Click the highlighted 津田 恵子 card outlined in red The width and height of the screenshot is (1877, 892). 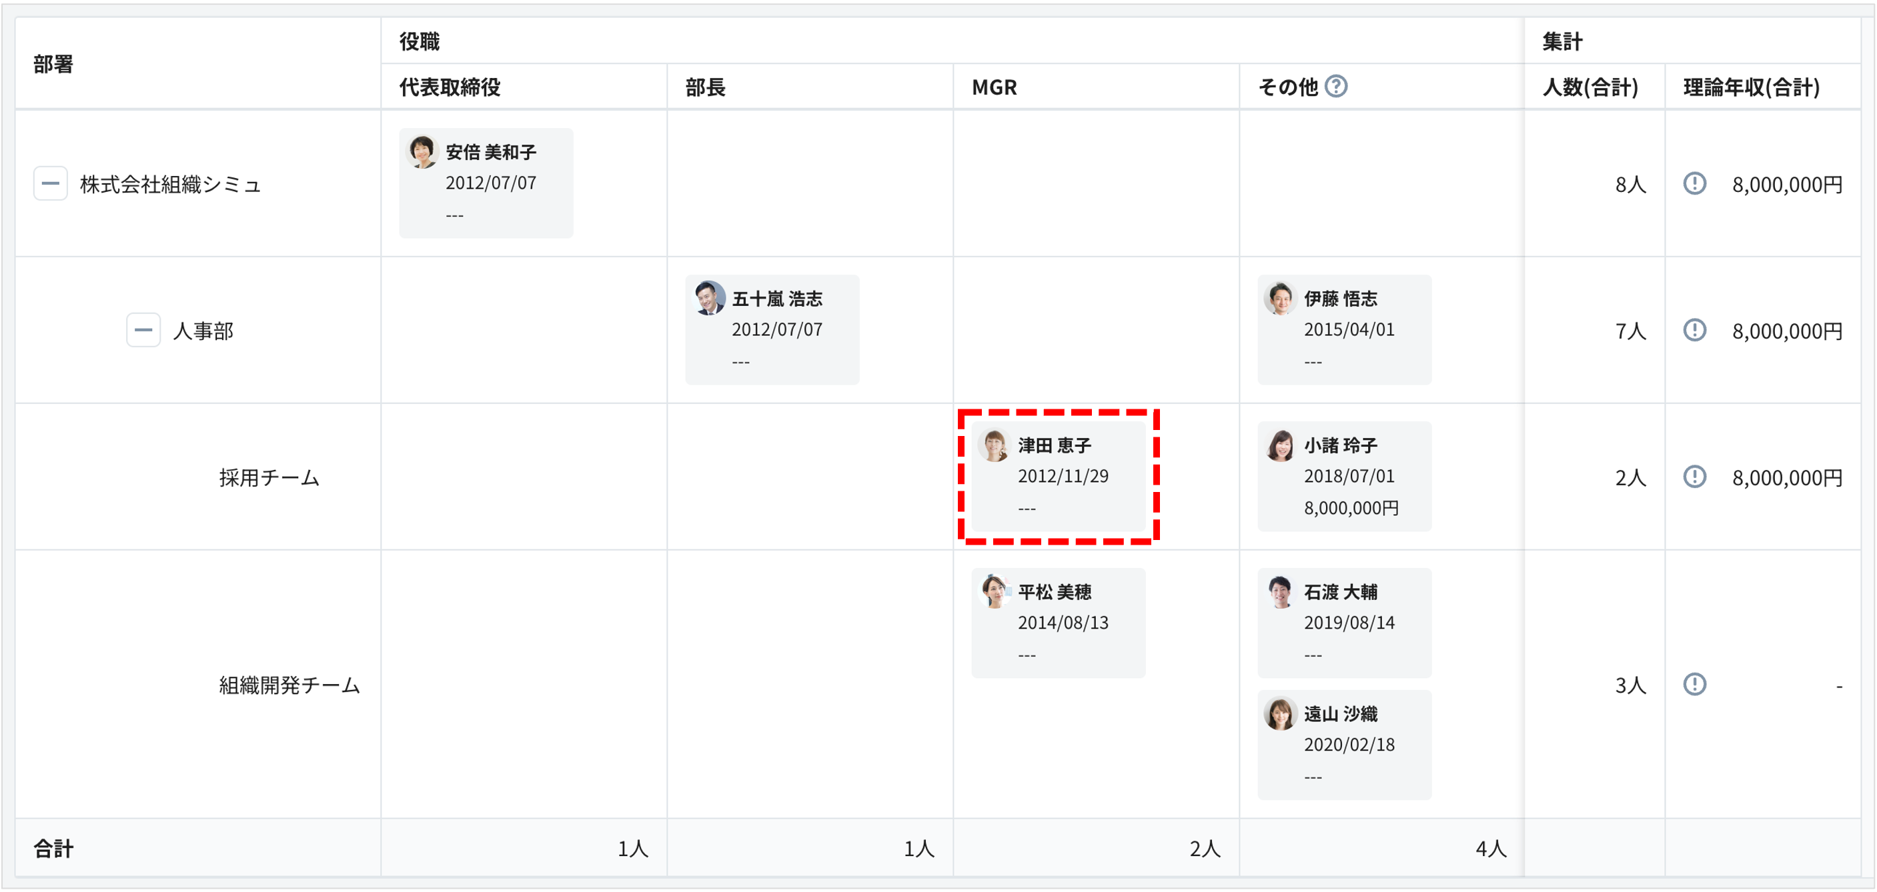point(1060,476)
